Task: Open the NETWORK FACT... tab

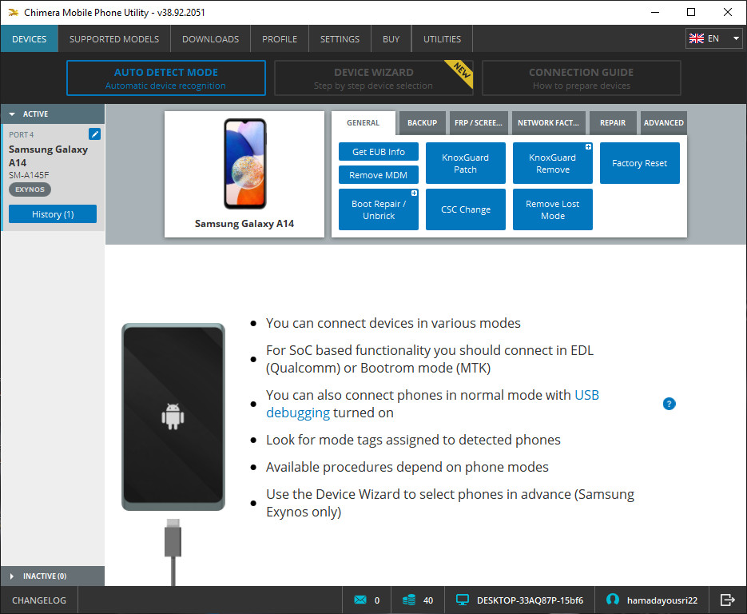Action: pyautogui.click(x=548, y=123)
